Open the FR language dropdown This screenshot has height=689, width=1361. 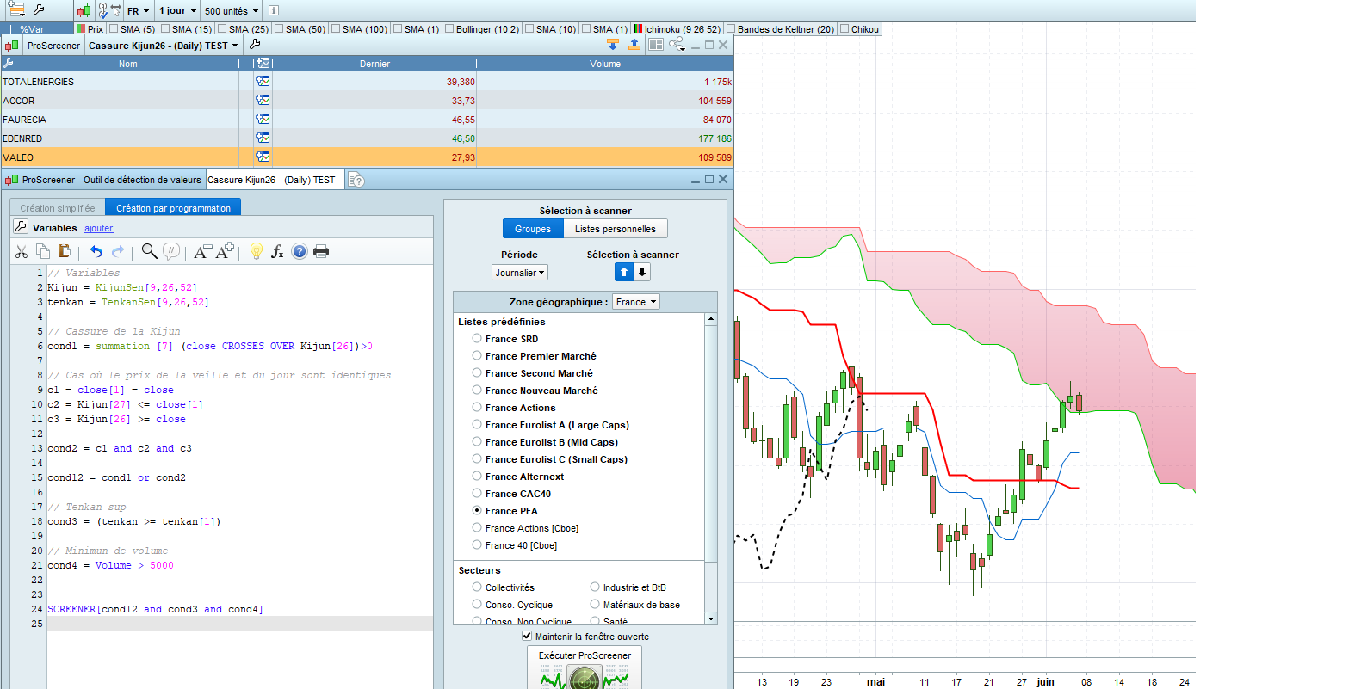[x=139, y=11]
